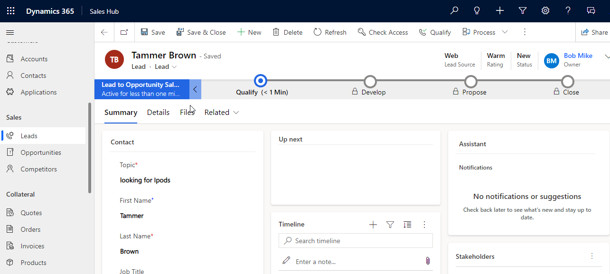Attach a file using the paperclip icon
This screenshot has width=610, height=274.
pos(427,261)
